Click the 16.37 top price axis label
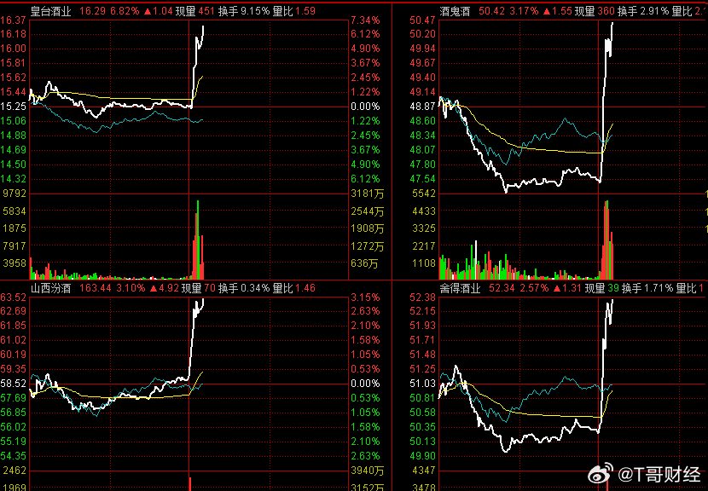This screenshot has height=491, width=708. [13, 20]
